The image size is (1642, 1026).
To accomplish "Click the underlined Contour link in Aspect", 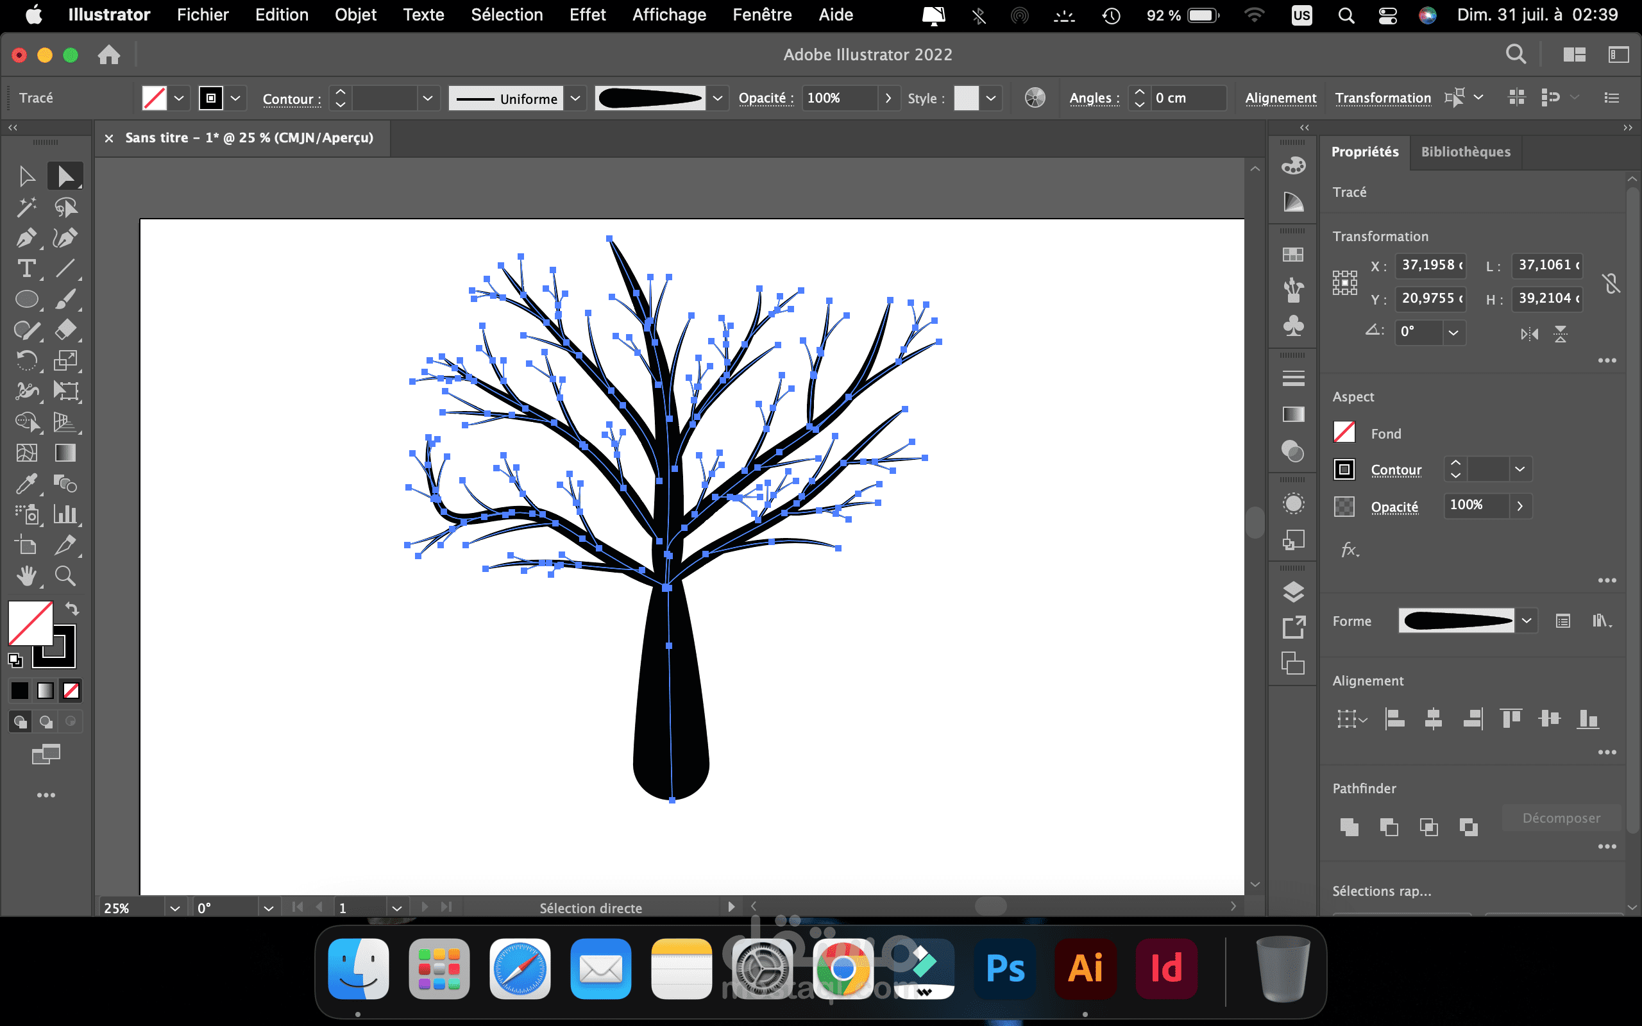I will (x=1396, y=469).
